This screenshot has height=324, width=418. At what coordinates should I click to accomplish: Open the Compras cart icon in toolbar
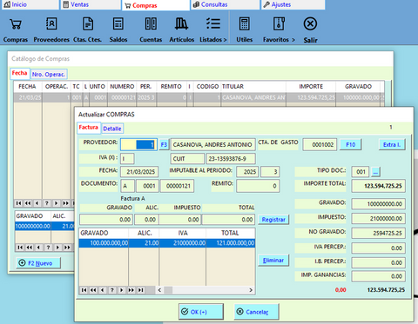coord(16,24)
